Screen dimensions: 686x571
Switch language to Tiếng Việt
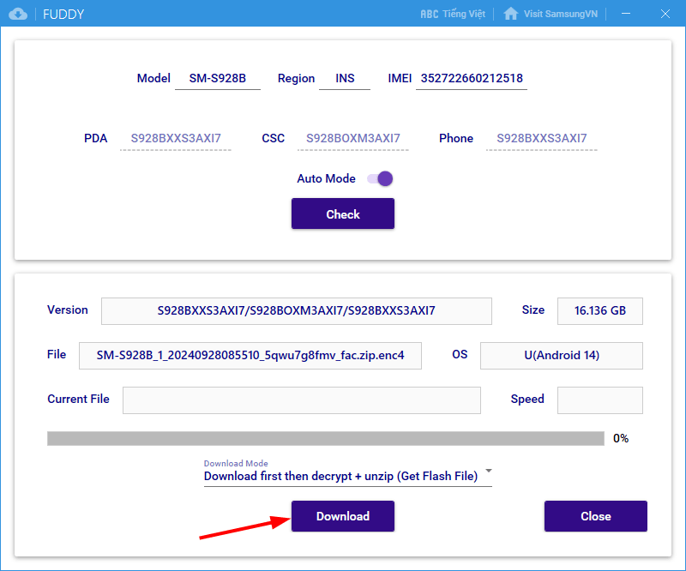tap(464, 14)
